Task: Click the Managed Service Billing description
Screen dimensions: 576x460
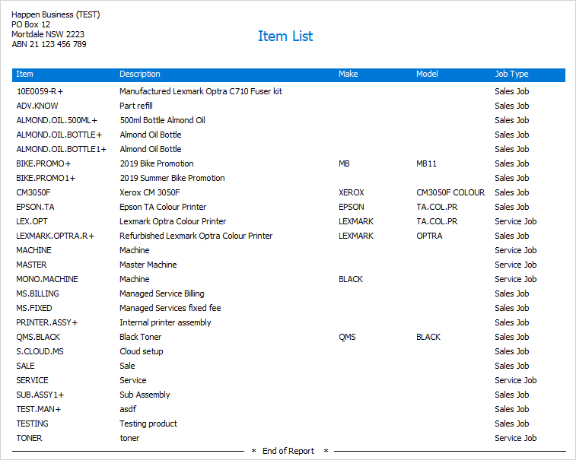Action: 161,293
